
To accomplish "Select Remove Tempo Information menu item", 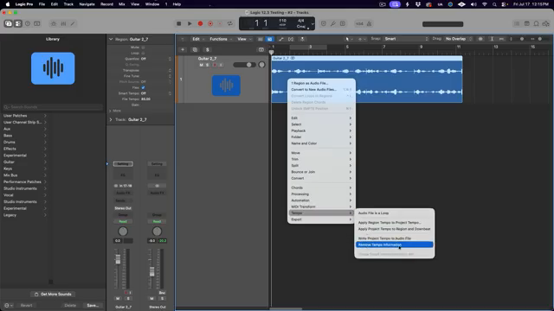I will [395, 244].
